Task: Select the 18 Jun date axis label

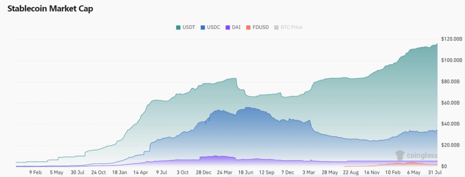Action: coord(245,172)
